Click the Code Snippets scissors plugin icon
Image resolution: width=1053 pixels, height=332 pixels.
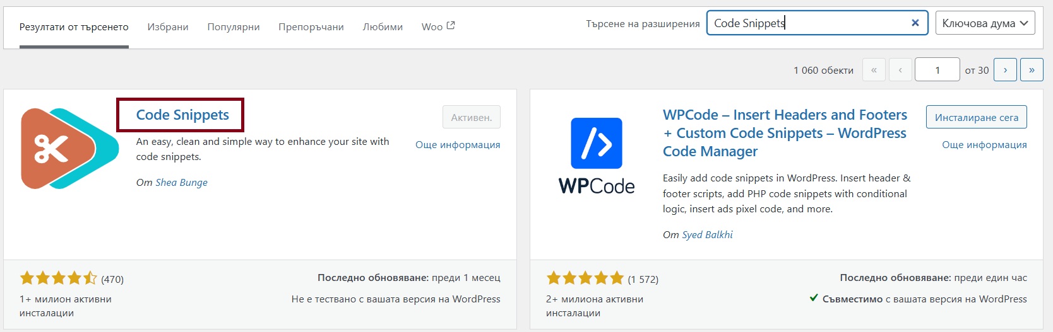[x=69, y=149]
